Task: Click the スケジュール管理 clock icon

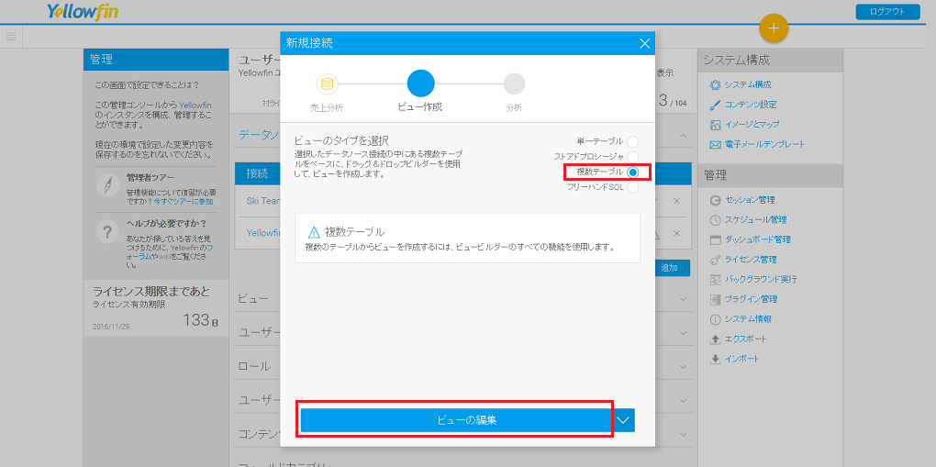Action: coord(715,220)
